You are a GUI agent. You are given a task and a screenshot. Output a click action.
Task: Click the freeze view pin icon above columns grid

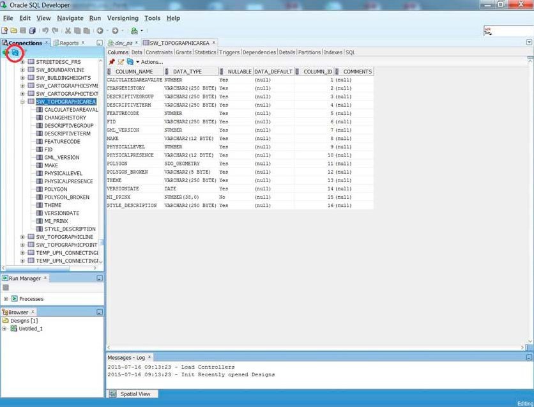pos(113,61)
